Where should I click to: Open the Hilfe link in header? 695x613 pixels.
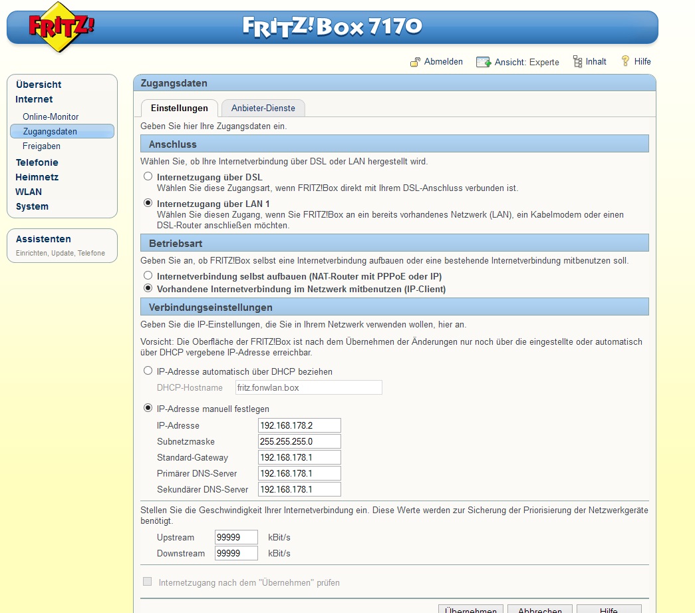coord(642,62)
